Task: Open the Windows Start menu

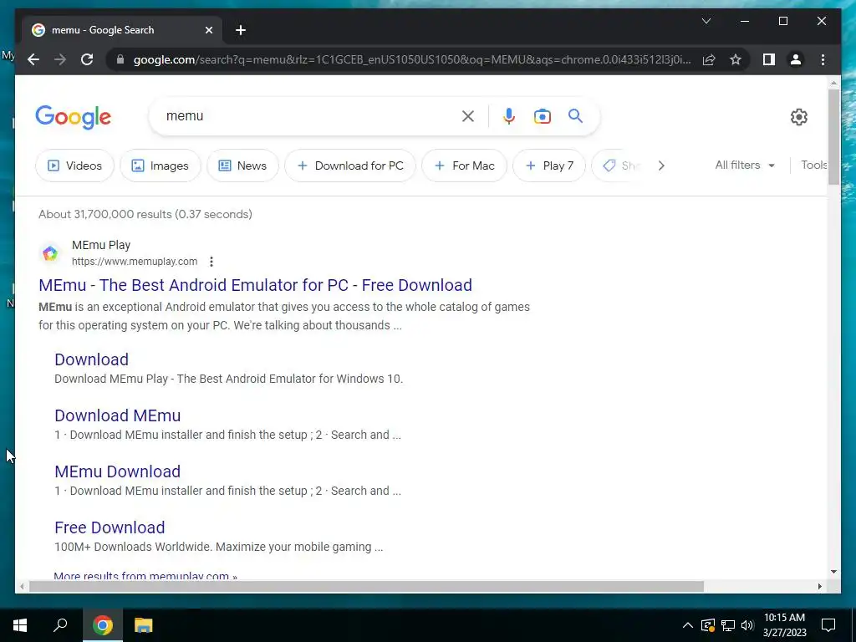Action: [20, 625]
